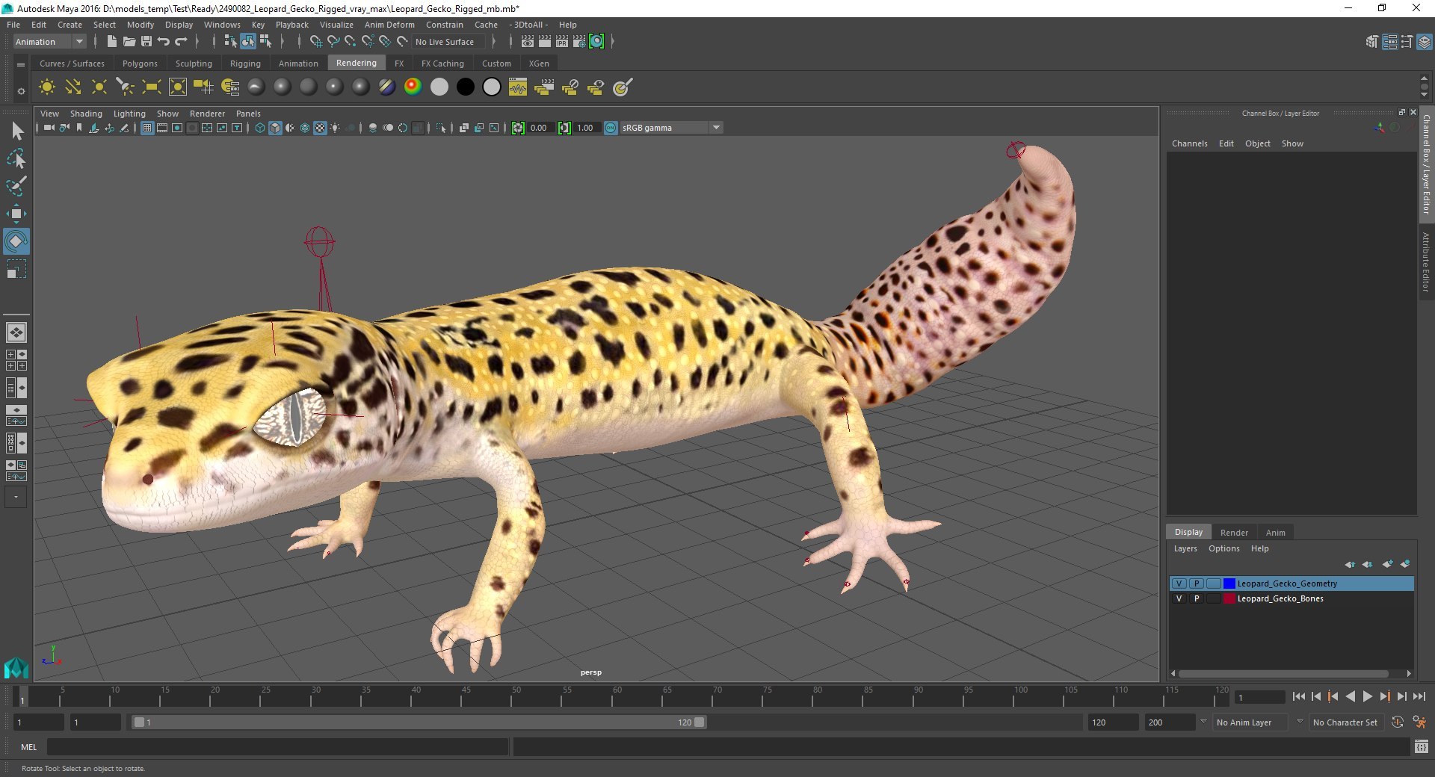1435x777 pixels.
Task: Switch to the four view layout
Action: tap(16, 360)
